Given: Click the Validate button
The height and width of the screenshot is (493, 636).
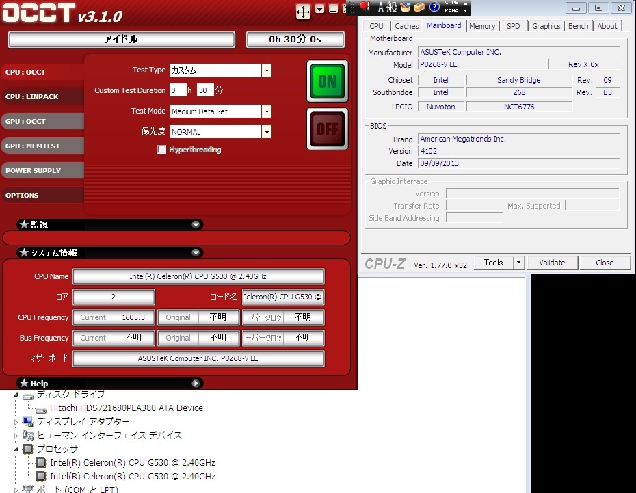Looking at the screenshot, I should coord(552,263).
